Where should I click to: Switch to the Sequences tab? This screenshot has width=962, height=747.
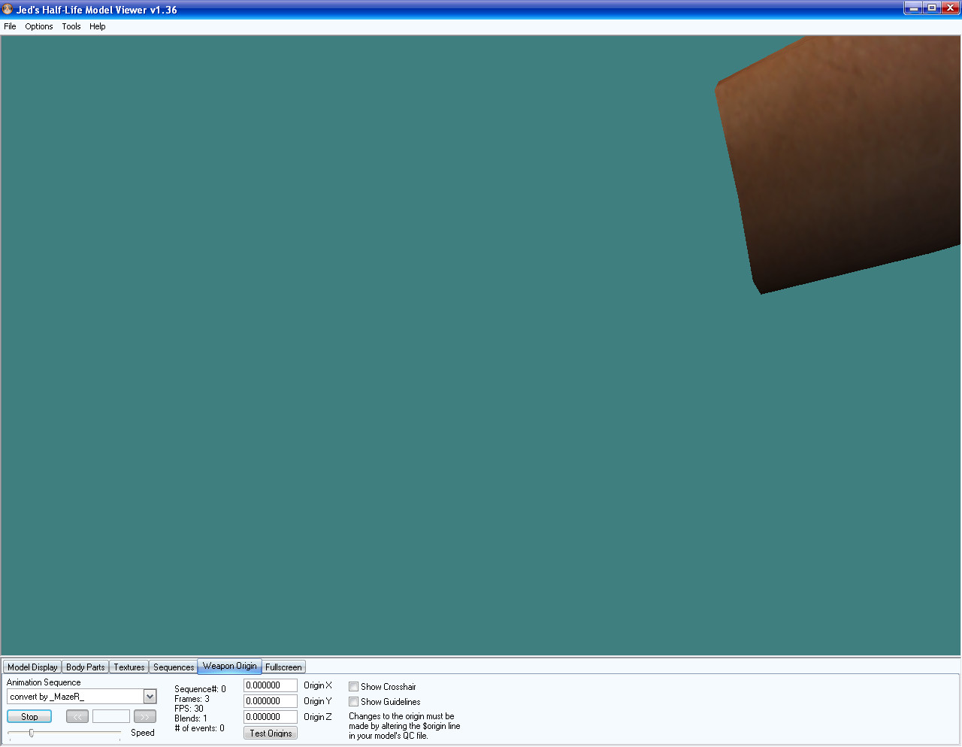[174, 667]
